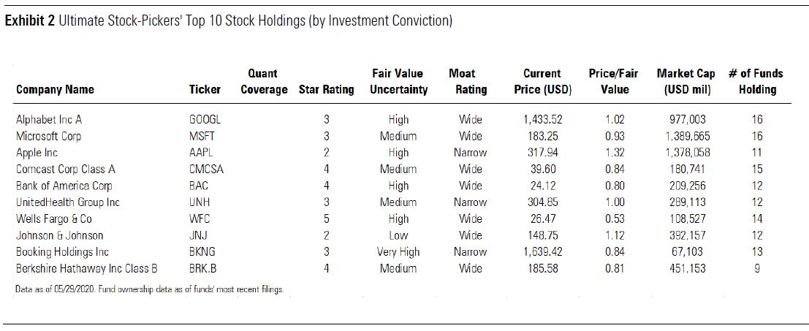Select the AAPL ticker cell
The width and height of the screenshot is (809, 331).
[x=201, y=153]
